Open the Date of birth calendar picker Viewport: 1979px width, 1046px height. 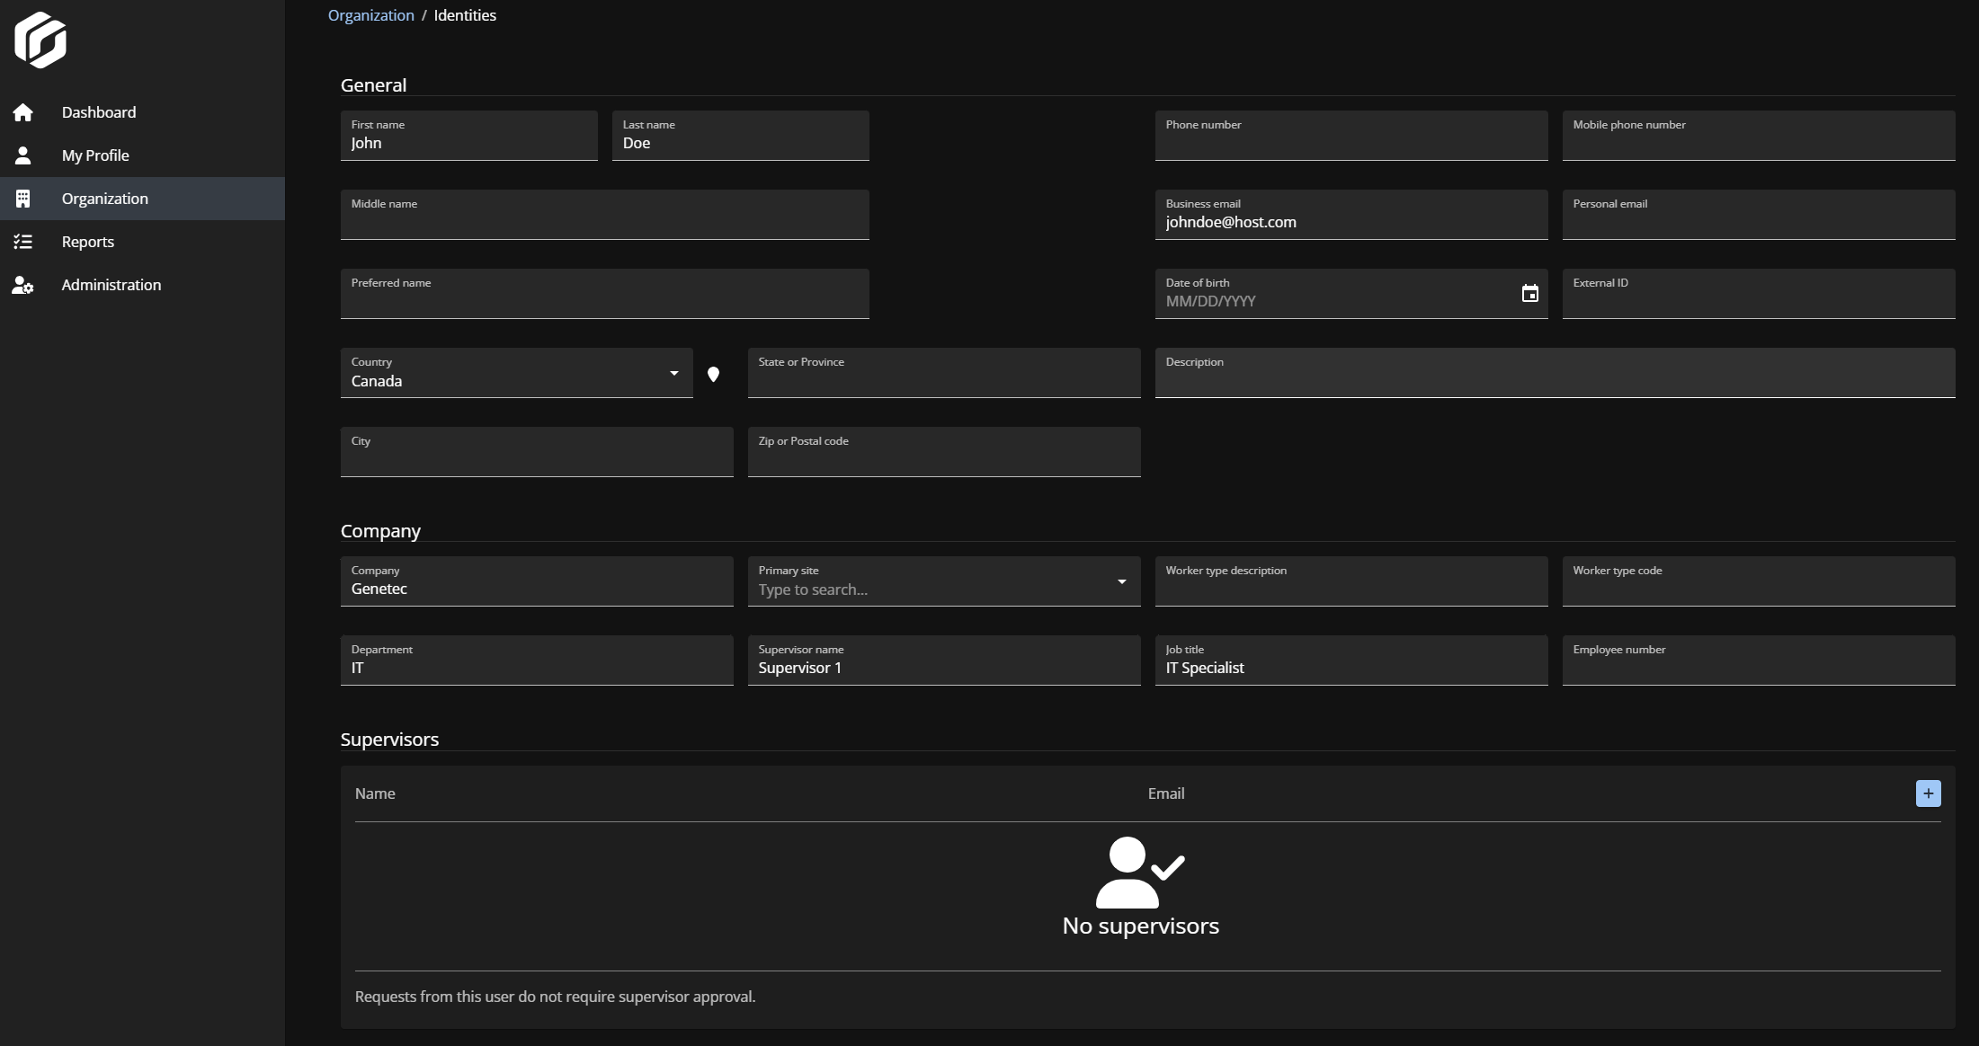coord(1529,294)
